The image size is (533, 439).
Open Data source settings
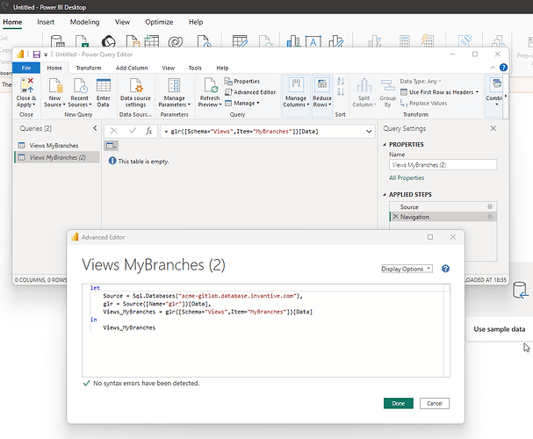(x=135, y=92)
